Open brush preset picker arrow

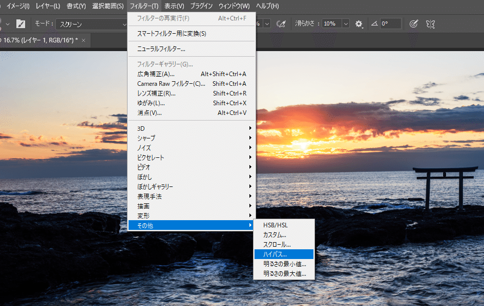click(7, 23)
